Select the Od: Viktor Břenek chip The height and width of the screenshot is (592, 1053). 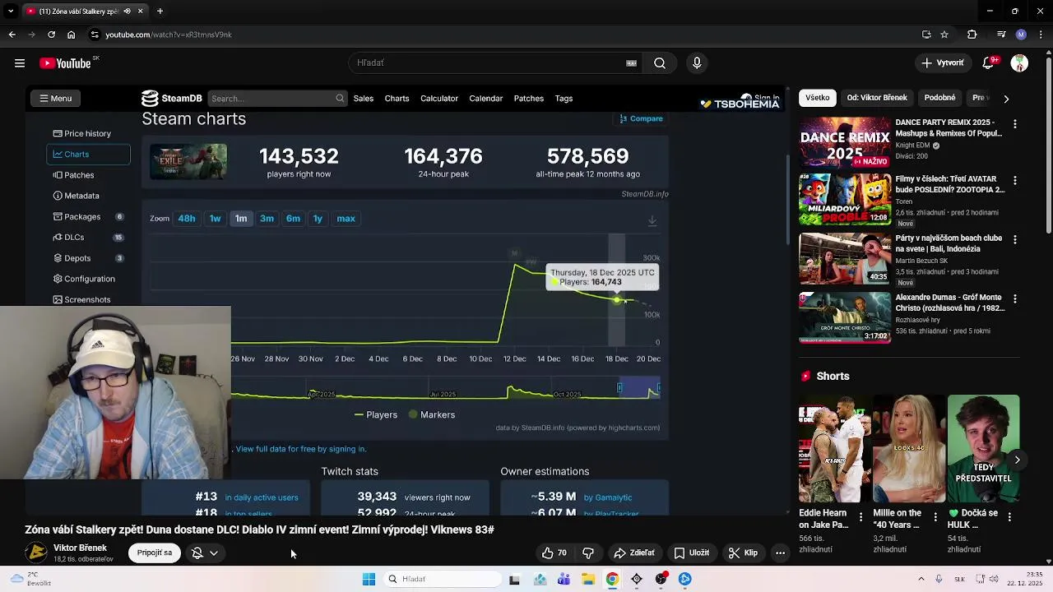[877, 98]
